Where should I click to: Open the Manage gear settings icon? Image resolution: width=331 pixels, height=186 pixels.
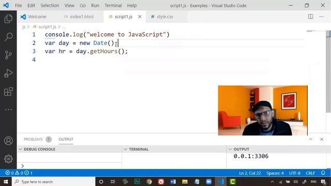pos(8,159)
